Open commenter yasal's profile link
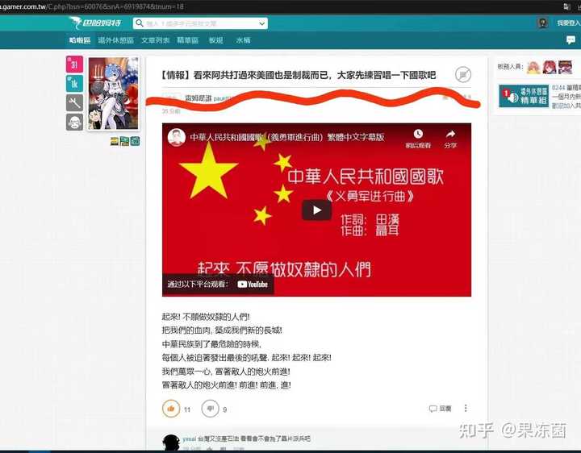The height and width of the screenshot is (453, 581). point(189,438)
